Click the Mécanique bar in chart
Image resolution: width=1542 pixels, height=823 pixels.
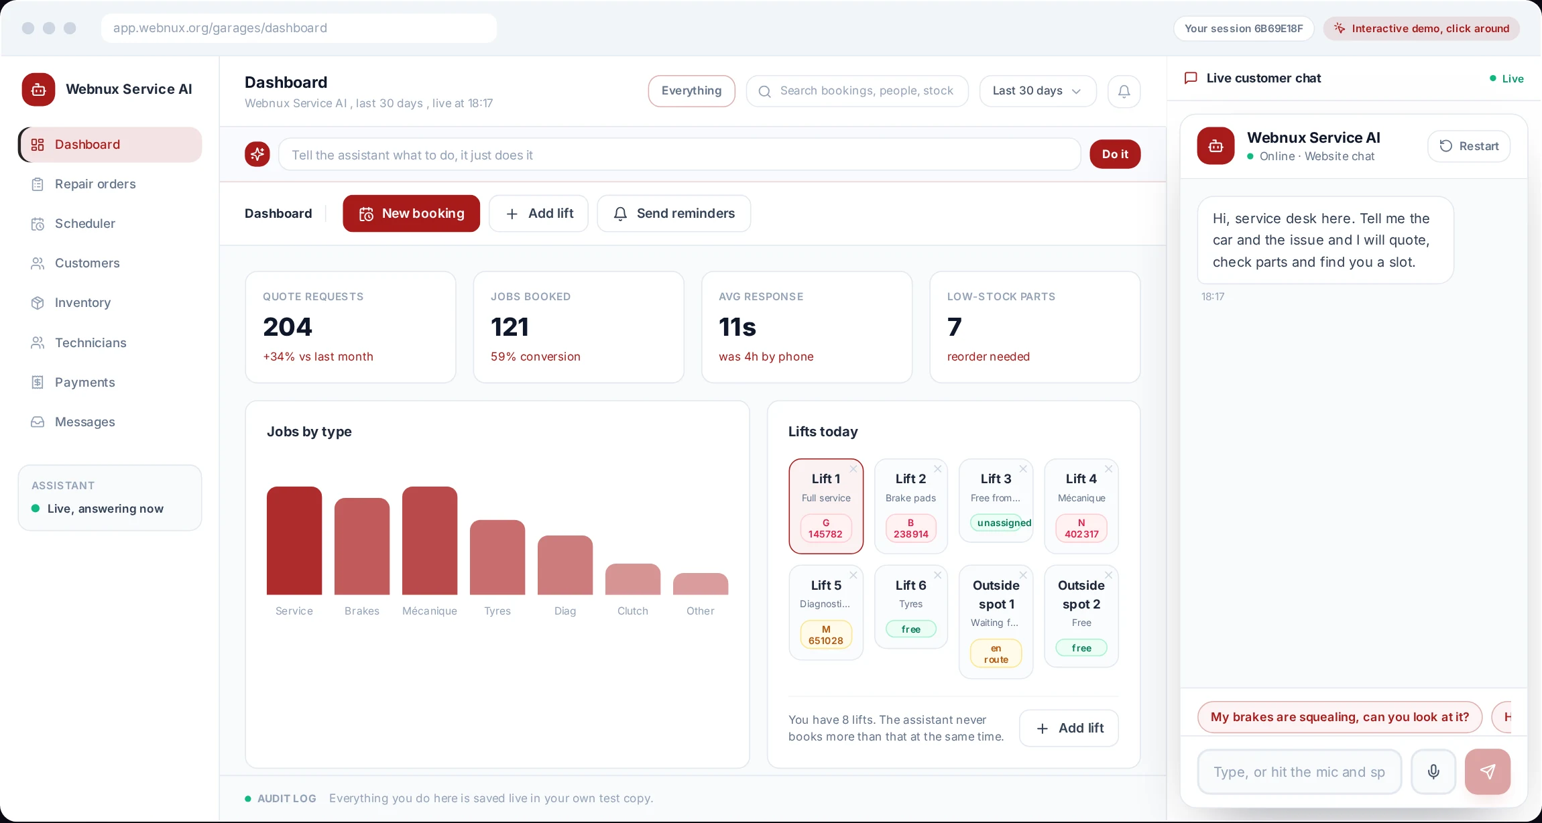(430, 541)
